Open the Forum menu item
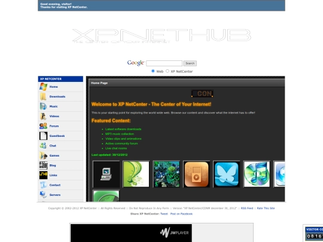323x242 pixels. [x=54, y=126]
